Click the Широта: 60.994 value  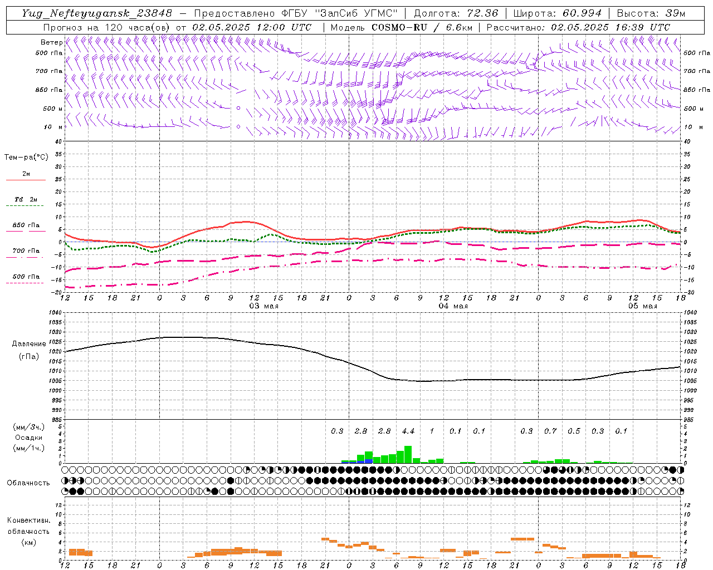(x=558, y=13)
